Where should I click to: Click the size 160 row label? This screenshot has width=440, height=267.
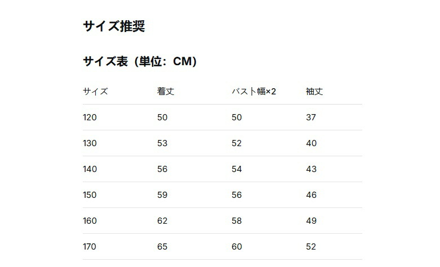click(x=90, y=221)
